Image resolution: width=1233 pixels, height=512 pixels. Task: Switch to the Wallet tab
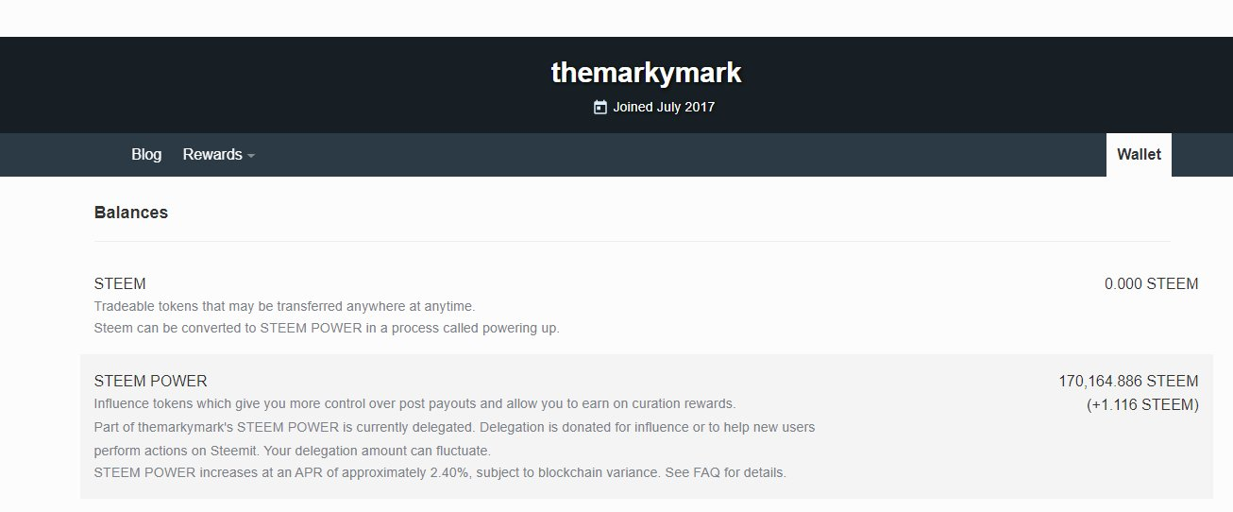click(x=1139, y=155)
